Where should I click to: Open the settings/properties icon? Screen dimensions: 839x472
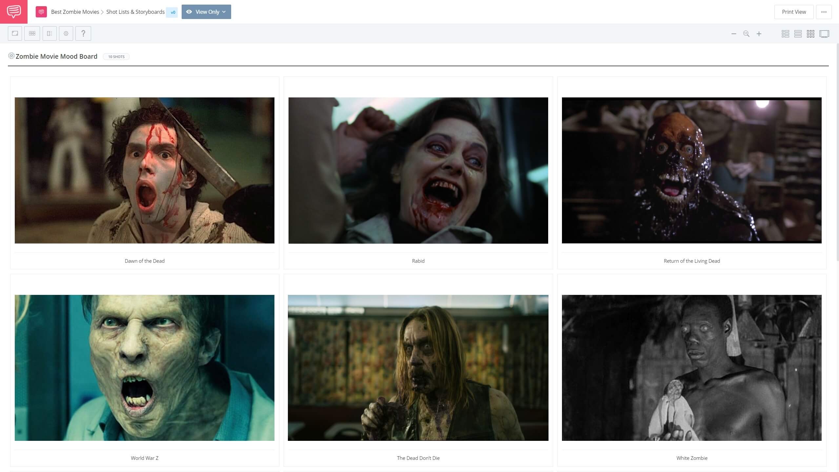click(66, 33)
